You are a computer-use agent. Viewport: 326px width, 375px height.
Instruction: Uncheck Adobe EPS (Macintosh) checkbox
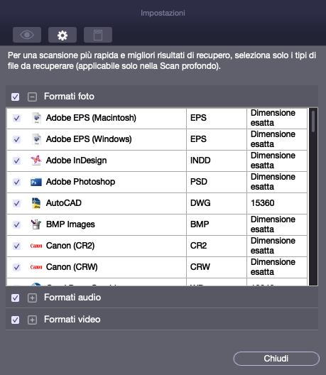17,118
